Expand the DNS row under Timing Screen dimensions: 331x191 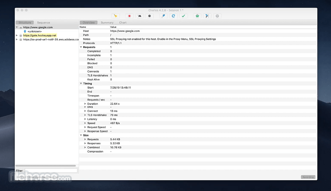point(85,107)
